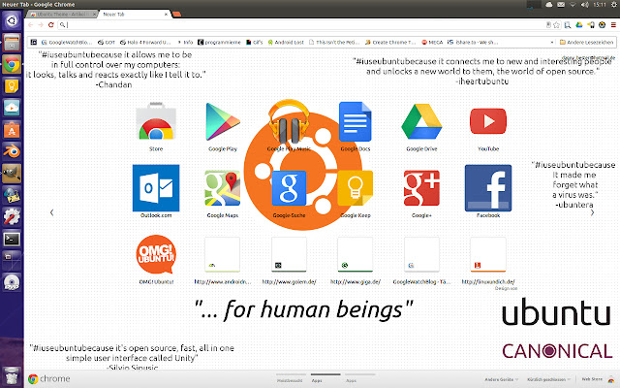Switch to the Meistbesucht page
This screenshot has height=388, width=620.
[290, 380]
